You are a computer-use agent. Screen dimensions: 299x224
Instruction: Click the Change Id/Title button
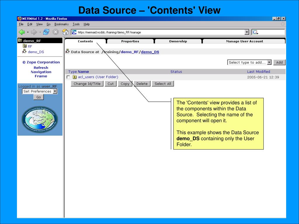87,84
